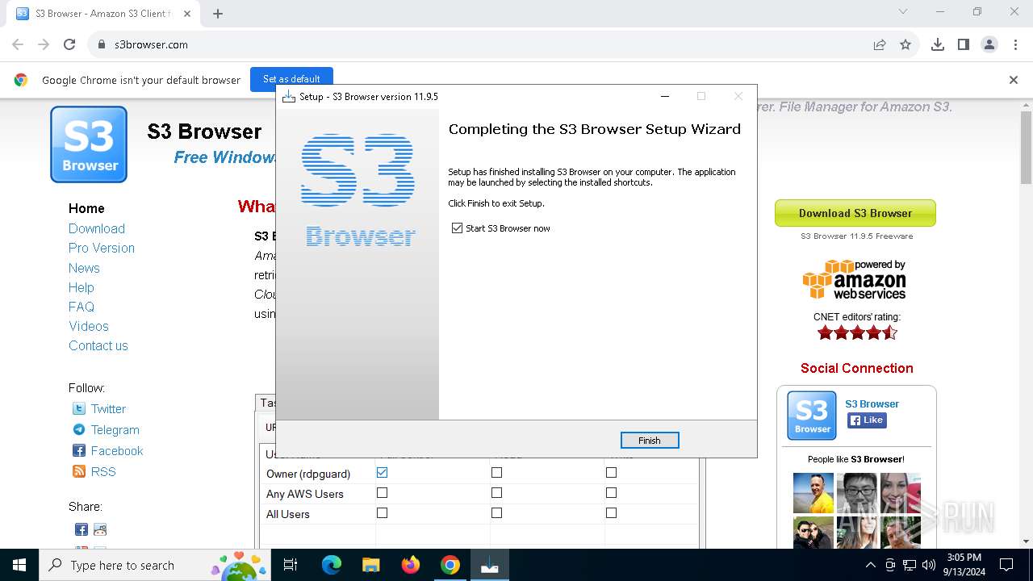
Task: Open Task View on taskbar
Action: [291, 565]
